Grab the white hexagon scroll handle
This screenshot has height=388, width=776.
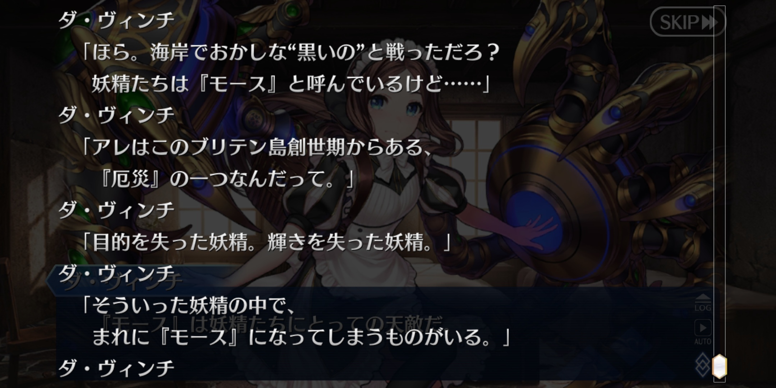(720, 367)
